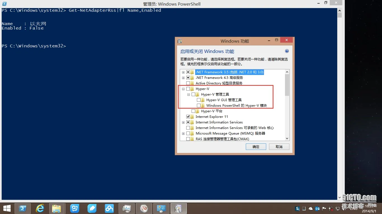The image size is (382, 214).
Task: Click the features list scroll-up arrow
Action: click(x=287, y=72)
